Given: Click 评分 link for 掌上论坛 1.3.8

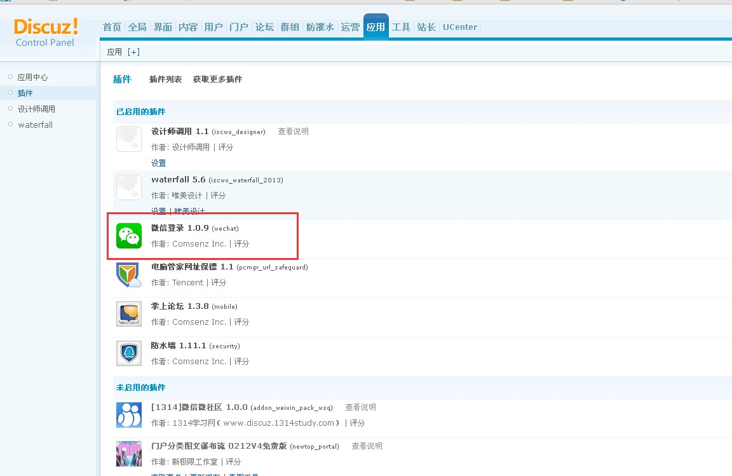Looking at the screenshot, I should 241,322.
